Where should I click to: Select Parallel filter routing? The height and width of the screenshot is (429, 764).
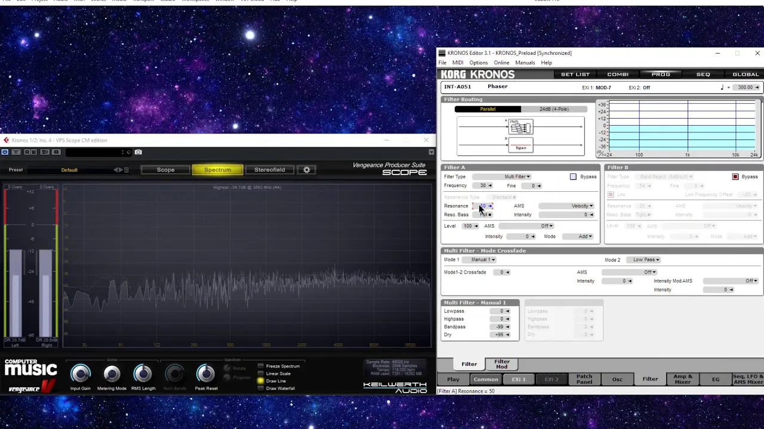point(488,109)
